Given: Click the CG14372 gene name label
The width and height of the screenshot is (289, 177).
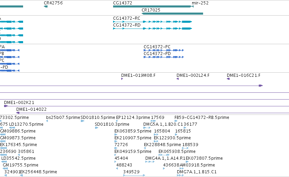Looking at the screenshot, I should tap(123, 3).
